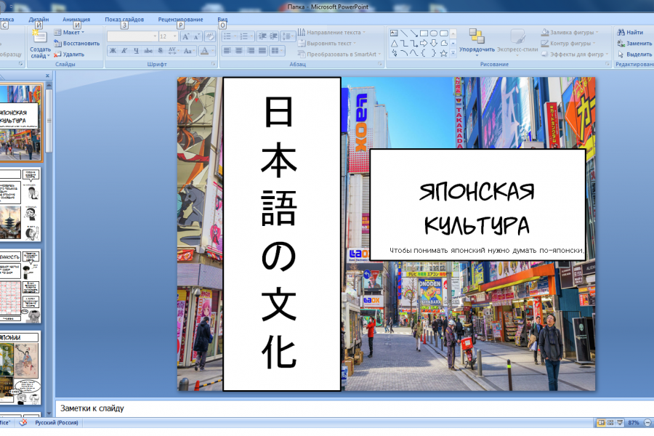Click Заменить replace button
Viewport: 654px width, 436px height.
coord(634,44)
